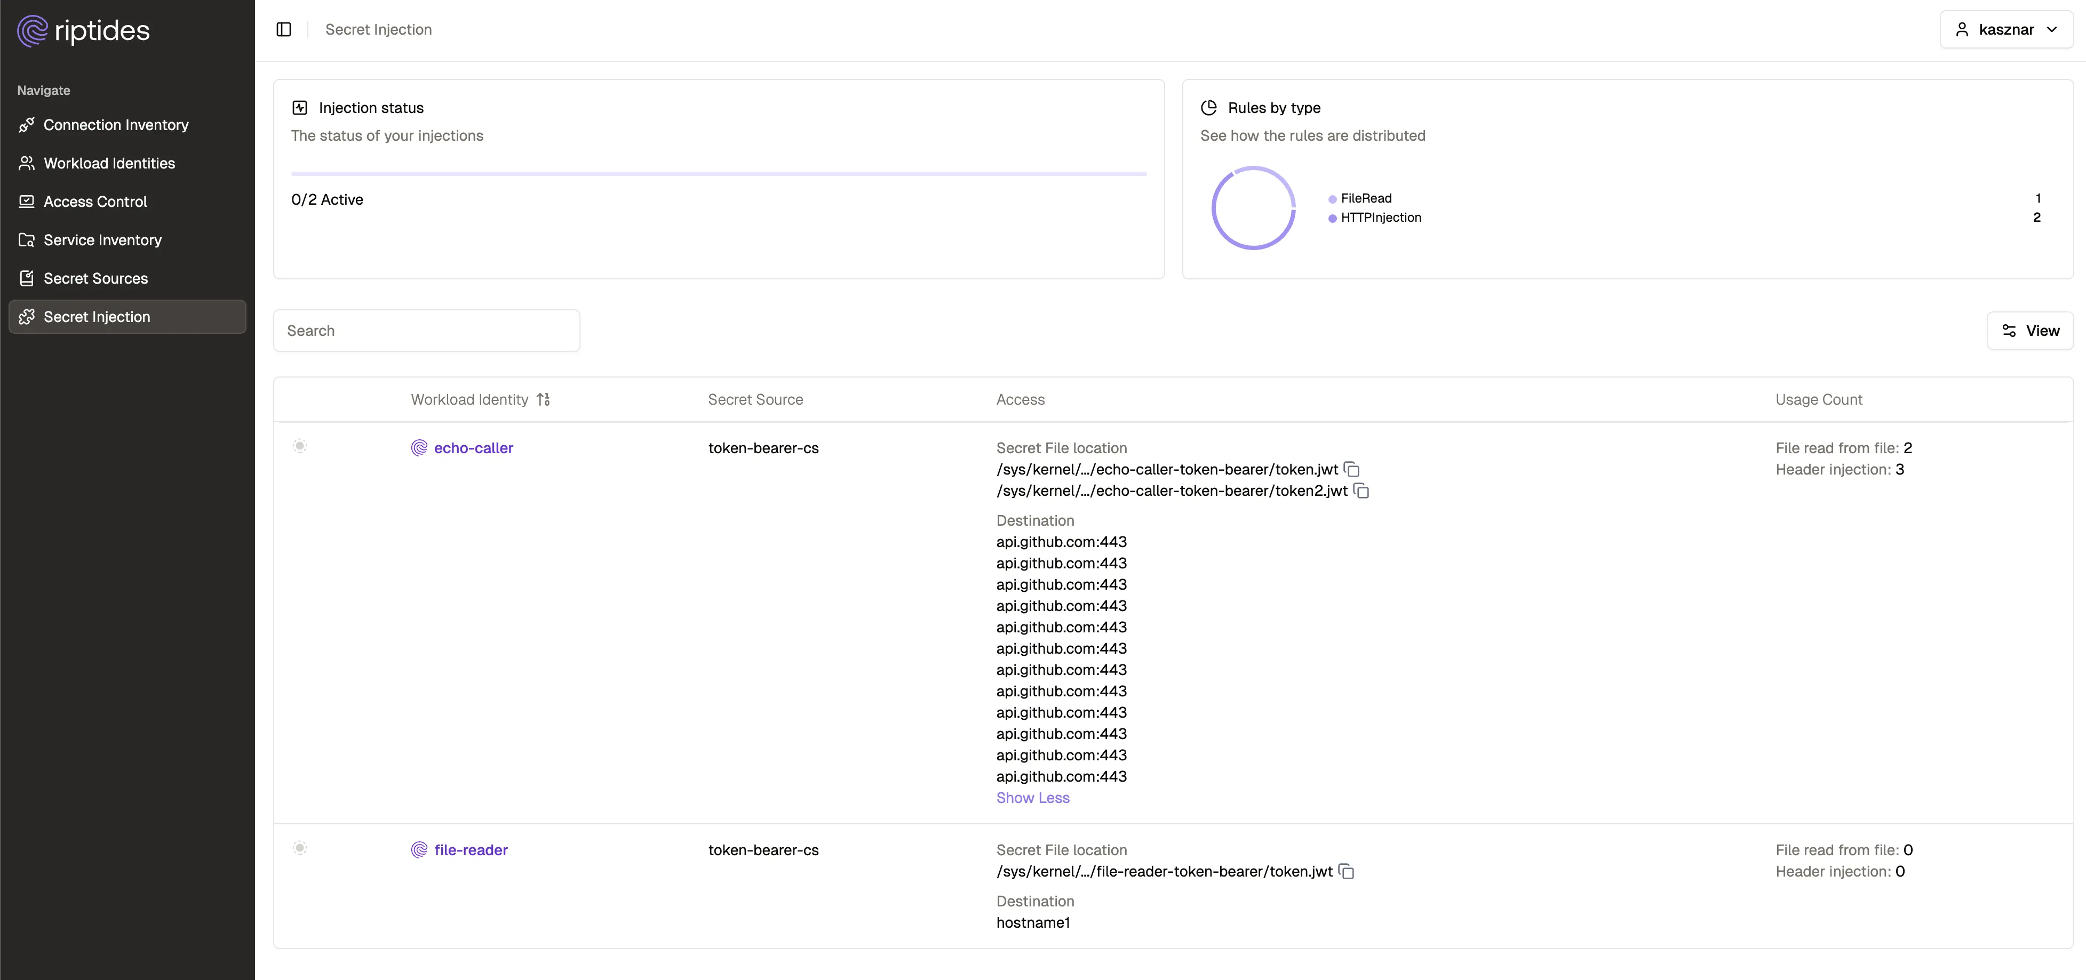The height and width of the screenshot is (980, 2086).
Task: Toggle status indicator for echo-caller row
Action: [300, 447]
